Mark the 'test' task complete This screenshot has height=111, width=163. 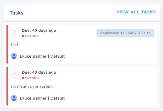pos(15,32)
